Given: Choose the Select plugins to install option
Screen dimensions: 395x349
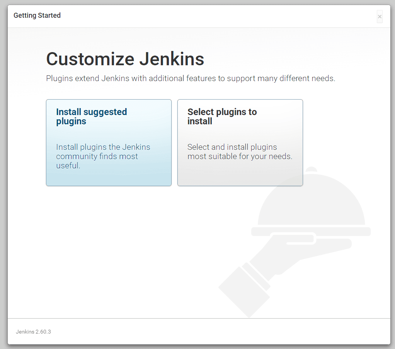Looking at the screenshot, I should [x=240, y=143].
